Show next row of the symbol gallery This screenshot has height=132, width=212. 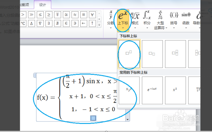[x=99, y=19]
